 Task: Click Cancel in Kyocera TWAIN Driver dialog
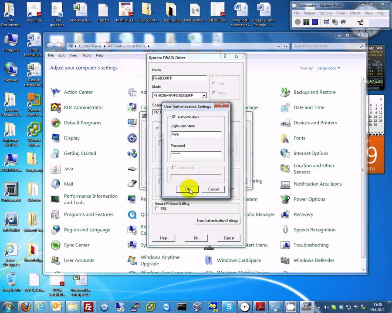click(229, 238)
